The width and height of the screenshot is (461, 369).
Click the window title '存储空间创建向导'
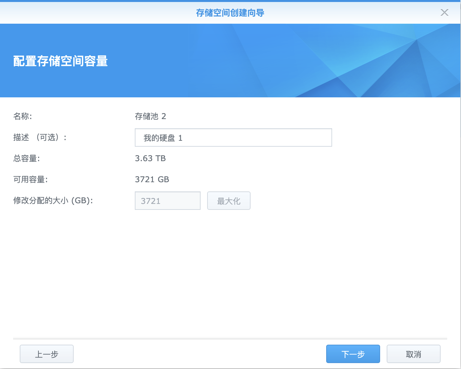click(x=230, y=13)
